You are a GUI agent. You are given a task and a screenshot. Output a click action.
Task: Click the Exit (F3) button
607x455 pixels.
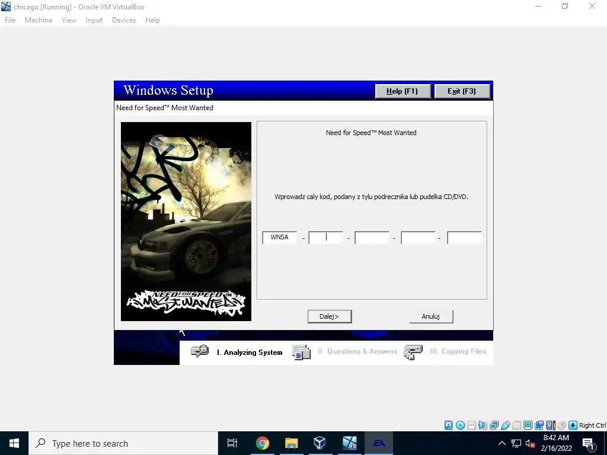pyautogui.click(x=462, y=91)
